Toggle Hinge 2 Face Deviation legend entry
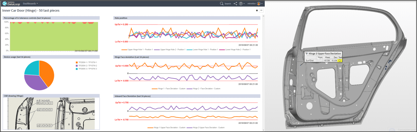The image size is (417, 132). coord(206,88)
